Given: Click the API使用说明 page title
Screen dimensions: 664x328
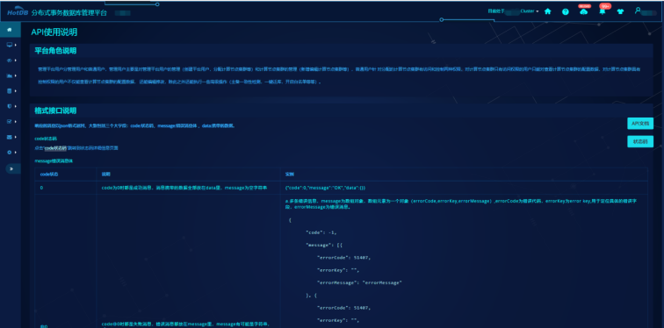Looking at the screenshot, I should (54, 32).
